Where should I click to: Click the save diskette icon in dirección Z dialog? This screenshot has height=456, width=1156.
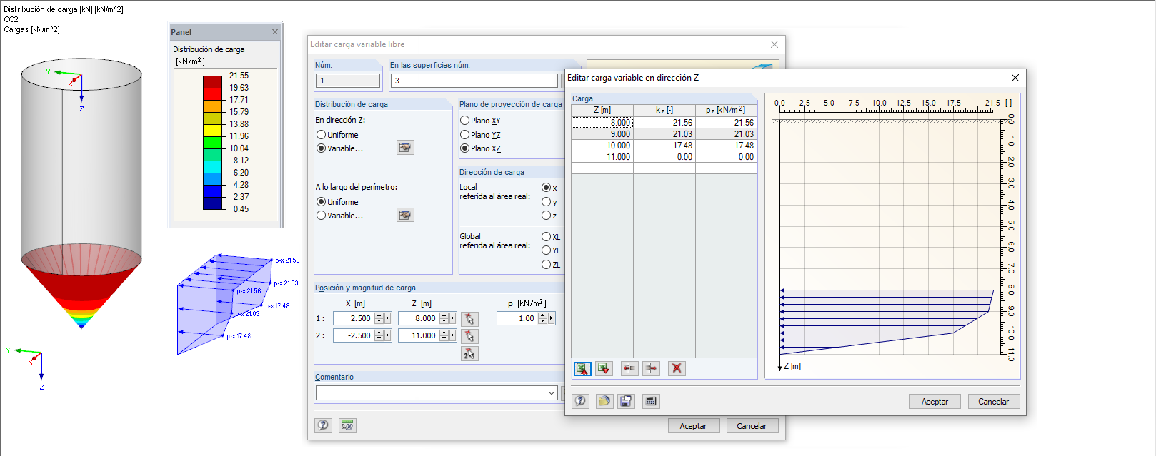[626, 401]
